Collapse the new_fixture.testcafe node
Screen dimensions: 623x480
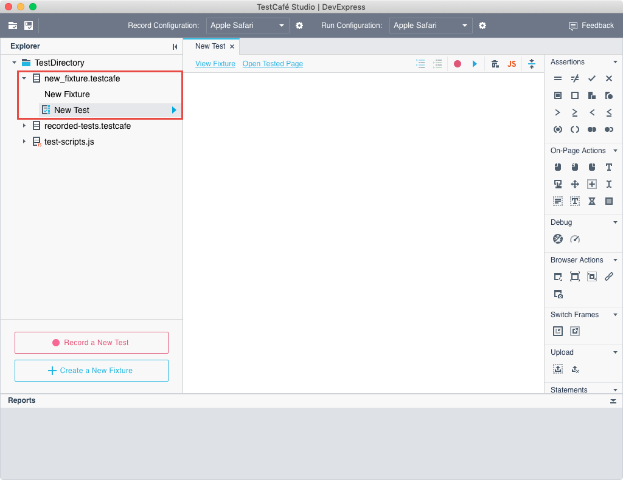click(x=24, y=78)
